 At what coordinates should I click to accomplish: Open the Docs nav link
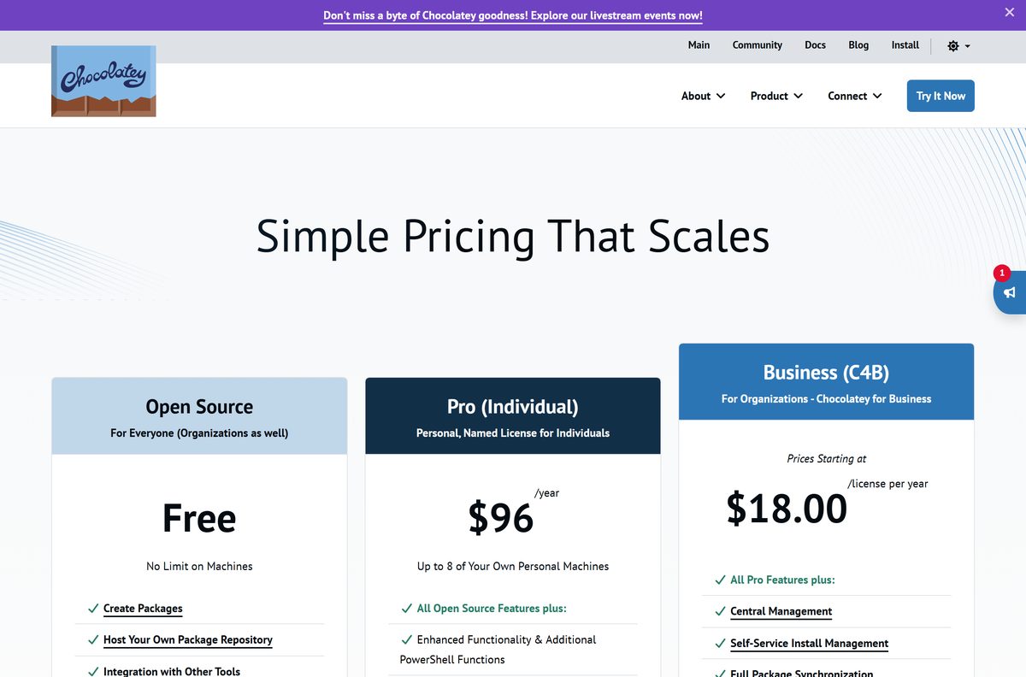click(x=815, y=45)
